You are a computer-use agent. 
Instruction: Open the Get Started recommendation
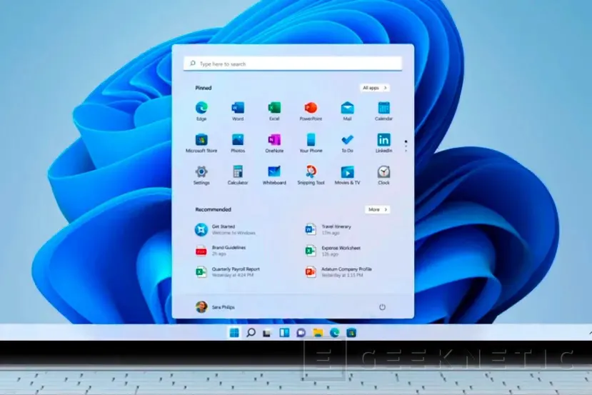(x=226, y=229)
